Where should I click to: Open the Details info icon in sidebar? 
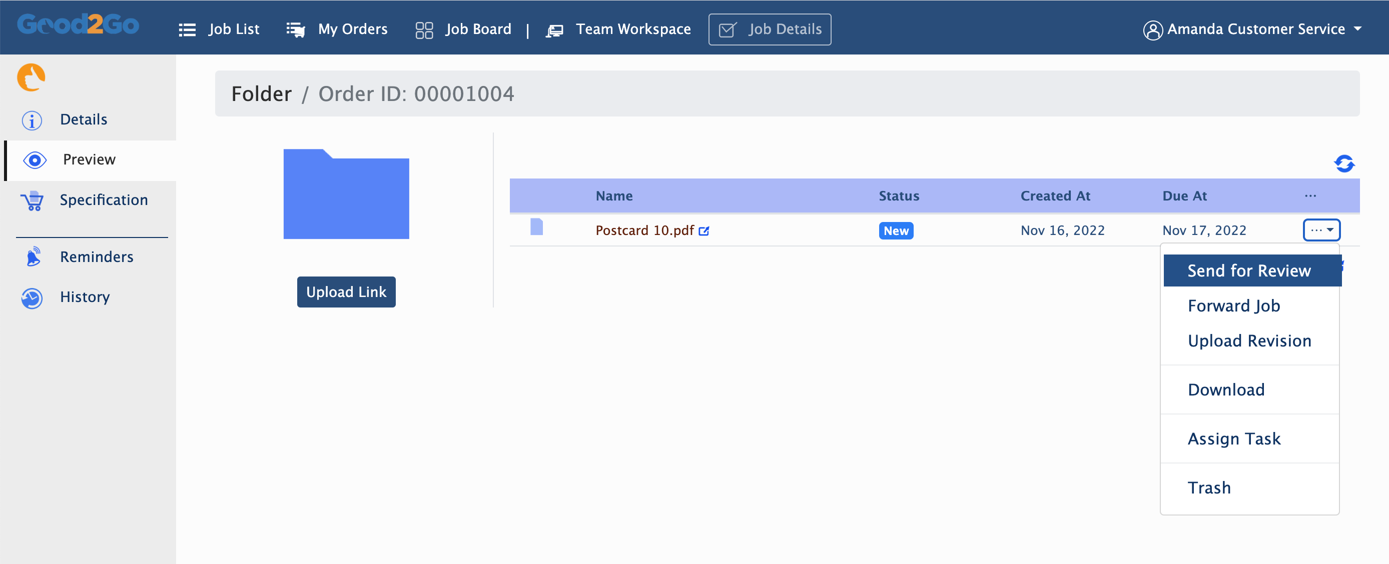coord(32,120)
